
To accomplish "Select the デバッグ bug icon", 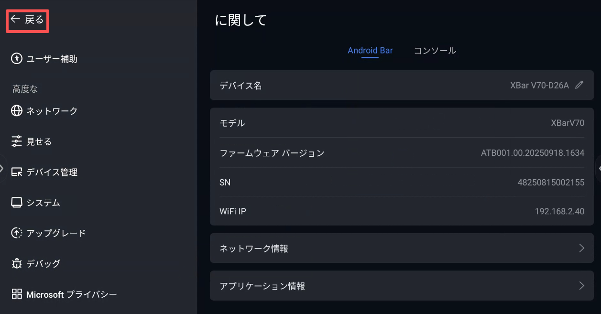I will click(17, 263).
